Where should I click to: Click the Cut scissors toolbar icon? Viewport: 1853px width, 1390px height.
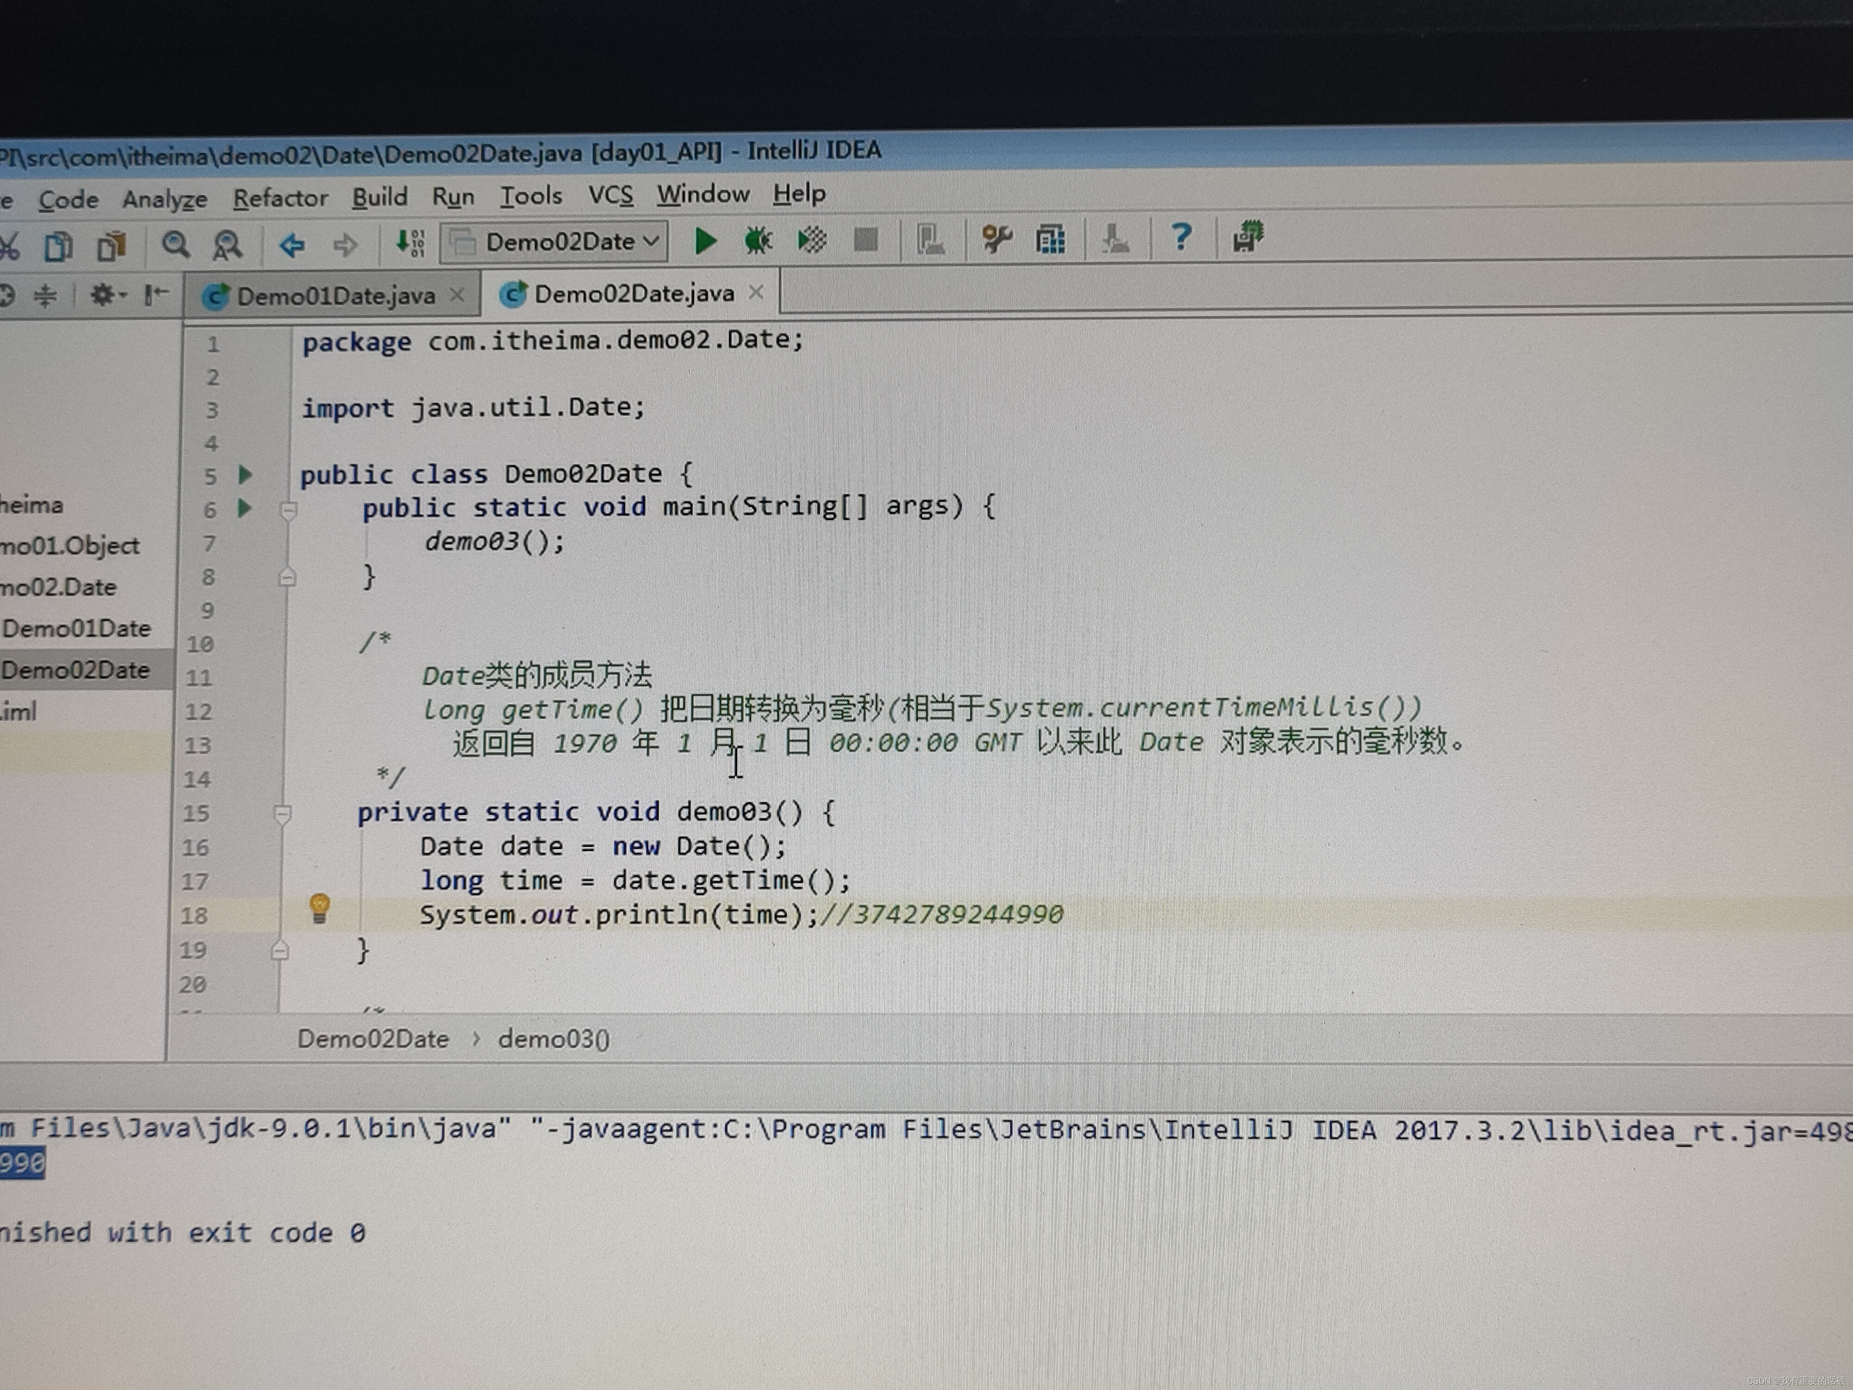tap(8, 248)
